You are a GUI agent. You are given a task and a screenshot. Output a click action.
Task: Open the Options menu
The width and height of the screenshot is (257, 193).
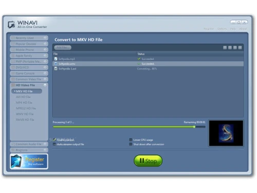point(222,29)
